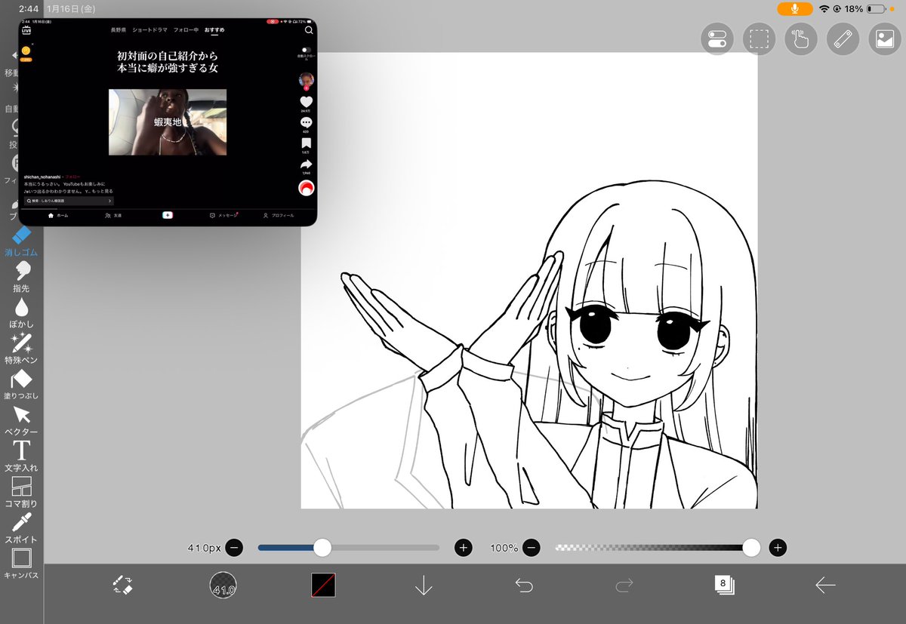906x624 pixels.
Task: Open TikTok search magnifier
Action: (x=309, y=30)
